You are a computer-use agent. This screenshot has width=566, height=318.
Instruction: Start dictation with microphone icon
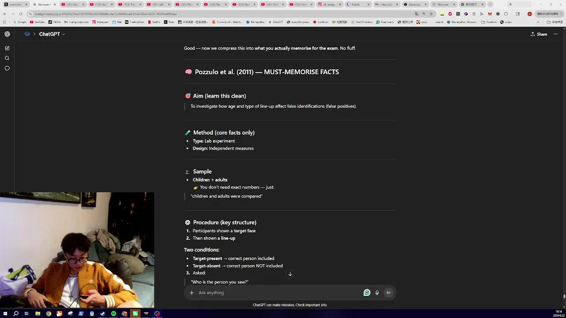(377, 292)
